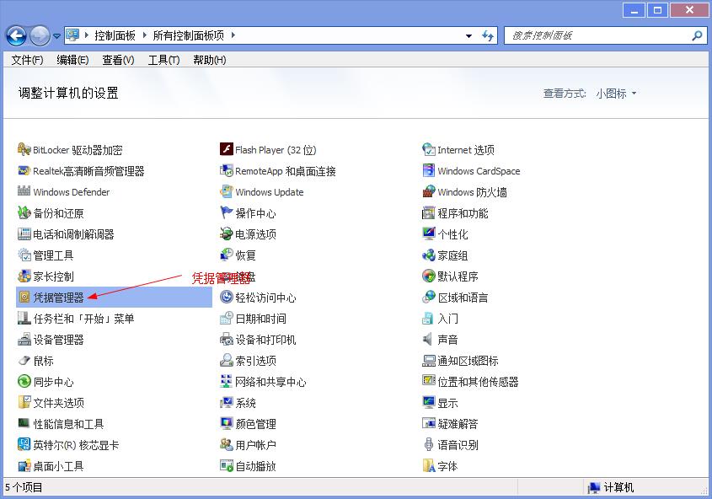Screen dimensions: 712x499
Task: Open 电话和调制解调器 icon
Action: click(24, 233)
